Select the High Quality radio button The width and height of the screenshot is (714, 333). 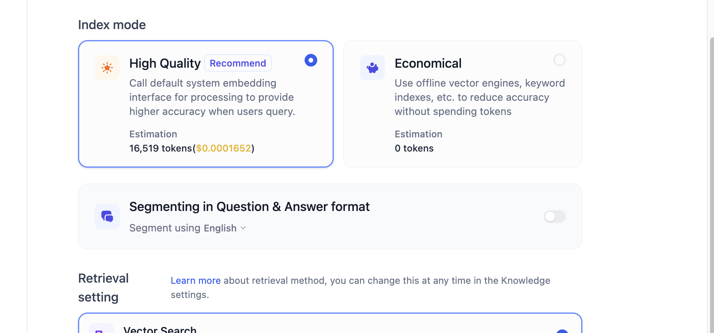pyautogui.click(x=311, y=60)
